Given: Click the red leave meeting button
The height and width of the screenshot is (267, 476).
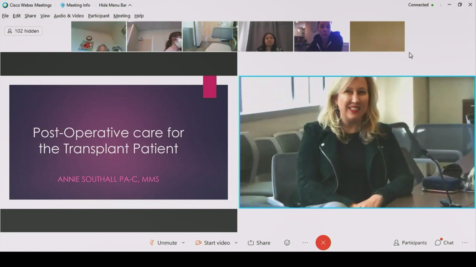Looking at the screenshot, I should click(323, 243).
